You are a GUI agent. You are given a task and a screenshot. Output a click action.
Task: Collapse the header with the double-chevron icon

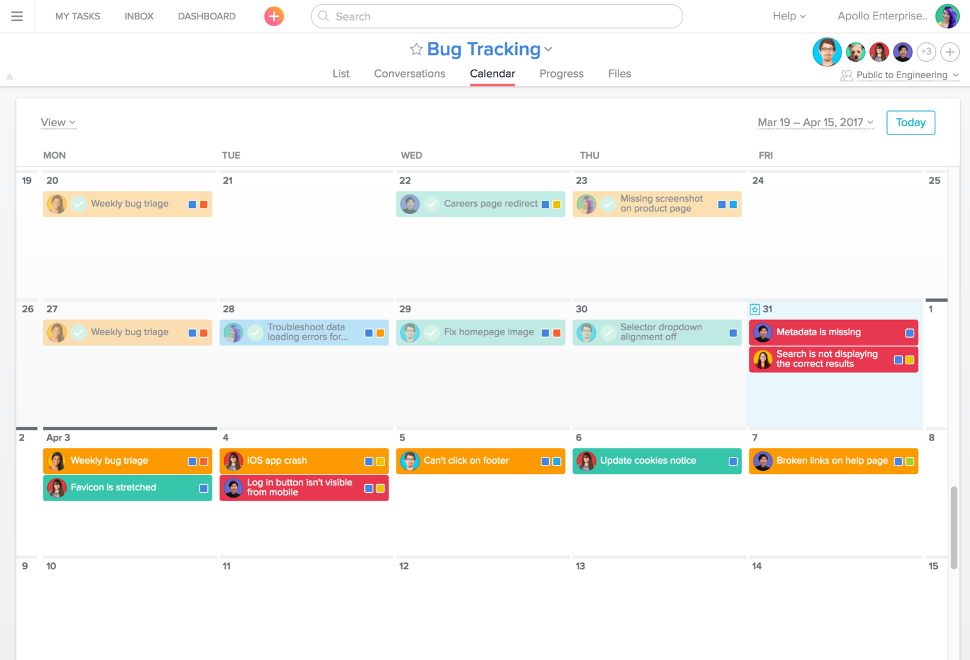tap(10, 77)
